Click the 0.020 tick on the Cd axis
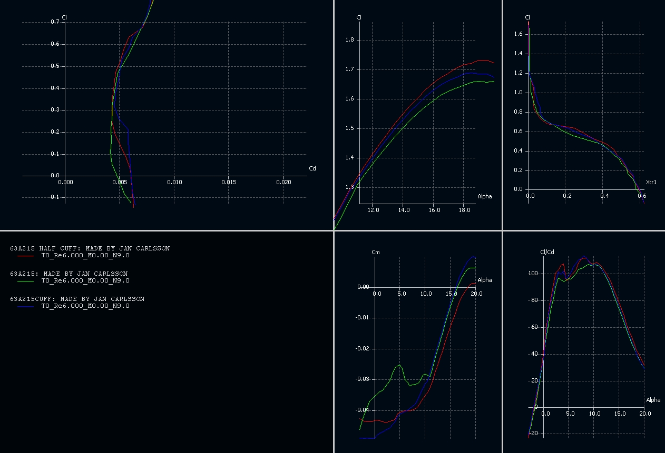 click(283, 182)
